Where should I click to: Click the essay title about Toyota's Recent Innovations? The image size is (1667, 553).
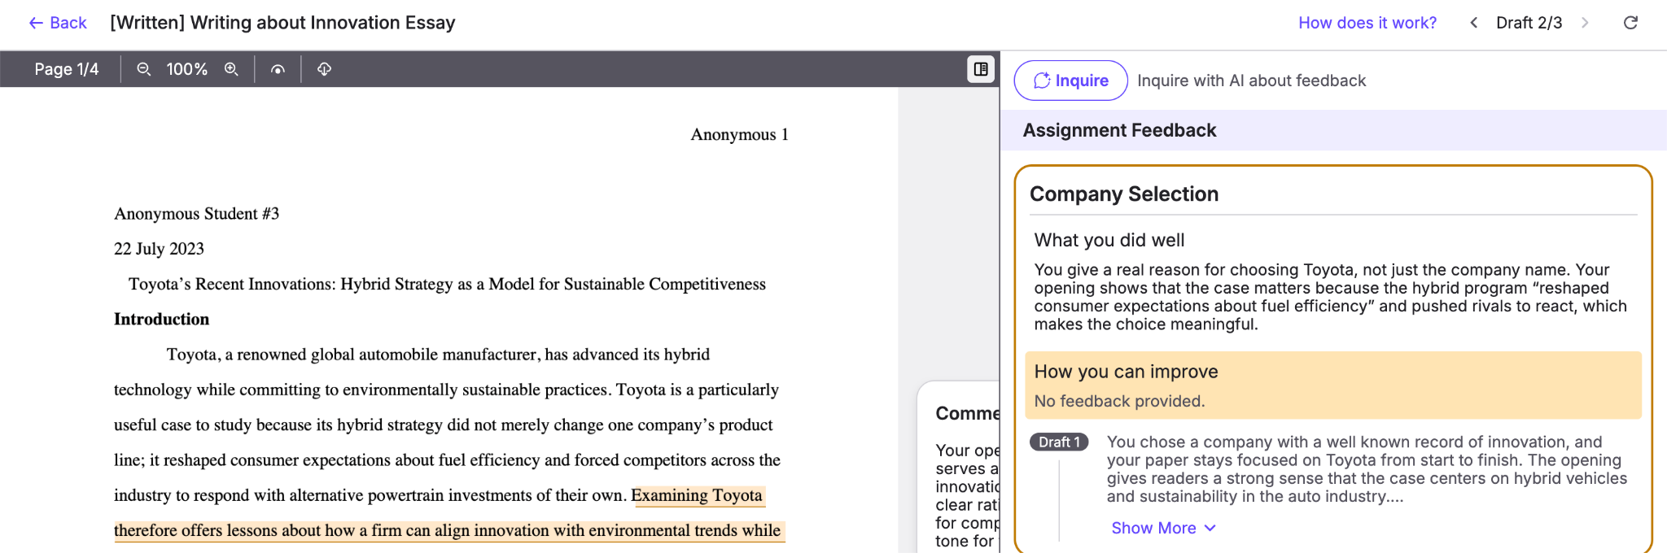point(447,284)
